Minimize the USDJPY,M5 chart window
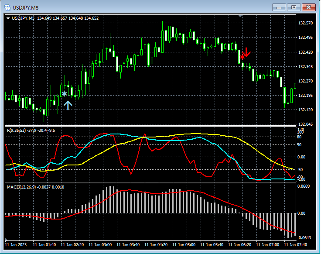 (x=279, y=7)
